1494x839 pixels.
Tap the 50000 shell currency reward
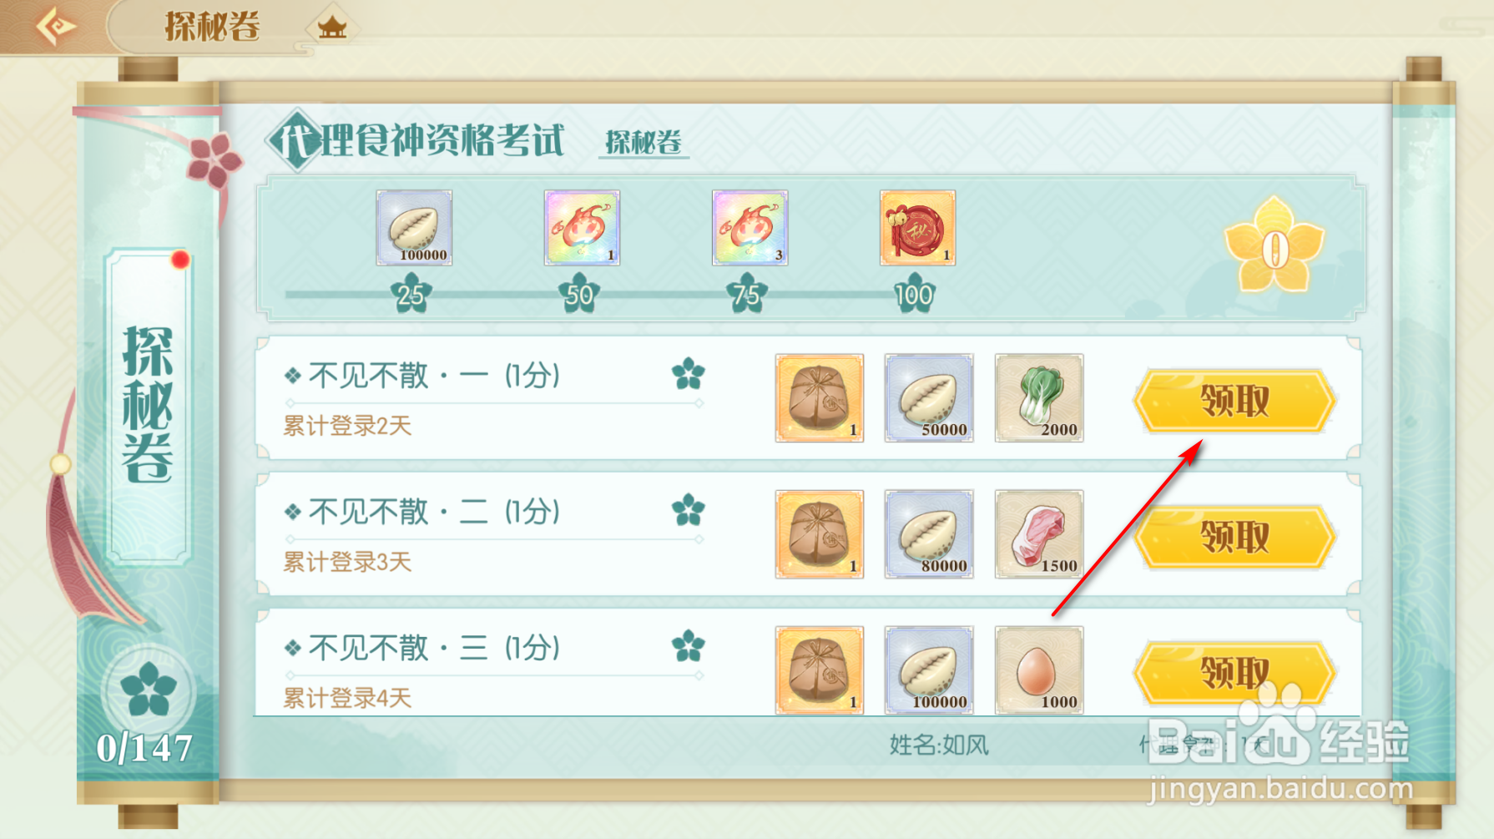[929, 398]
